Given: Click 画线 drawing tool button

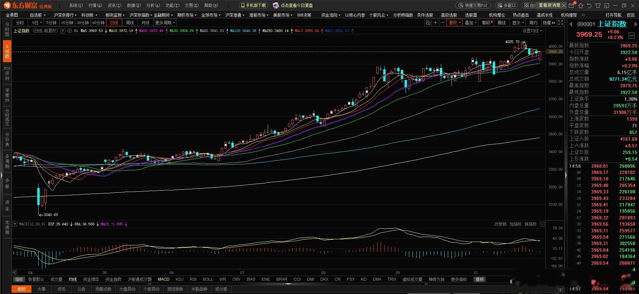Looking at the screenshot, I should click(501, 23).
